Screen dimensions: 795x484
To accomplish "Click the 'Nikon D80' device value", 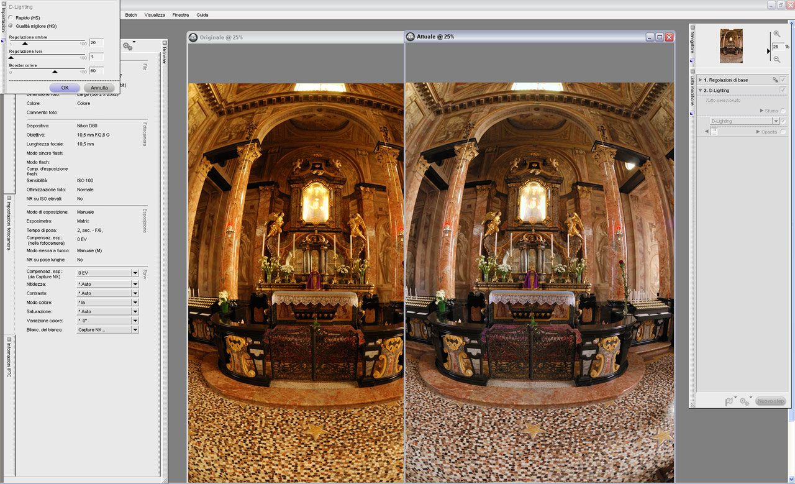I will click(88, 126).
